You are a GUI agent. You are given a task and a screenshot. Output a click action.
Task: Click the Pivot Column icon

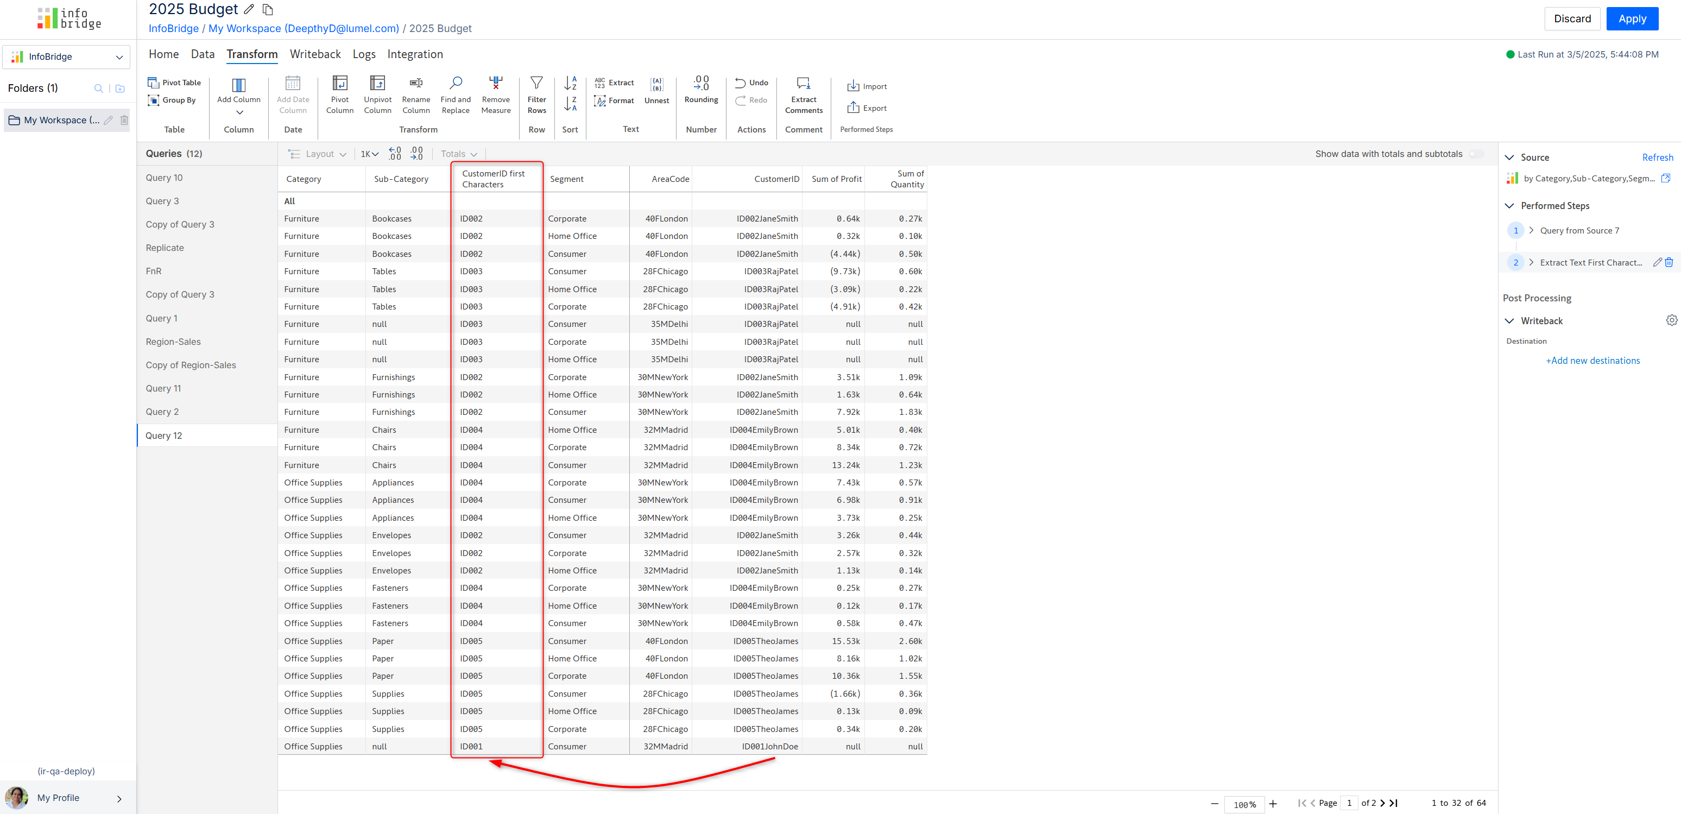click(x=339, y=84)
